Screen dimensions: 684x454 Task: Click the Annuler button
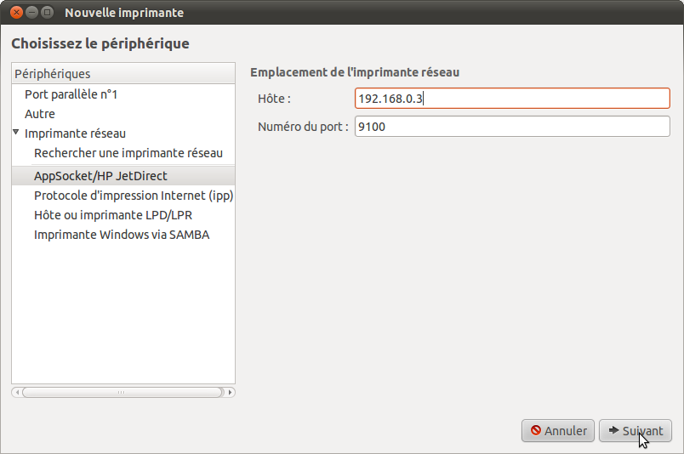[x=558, y=431]
